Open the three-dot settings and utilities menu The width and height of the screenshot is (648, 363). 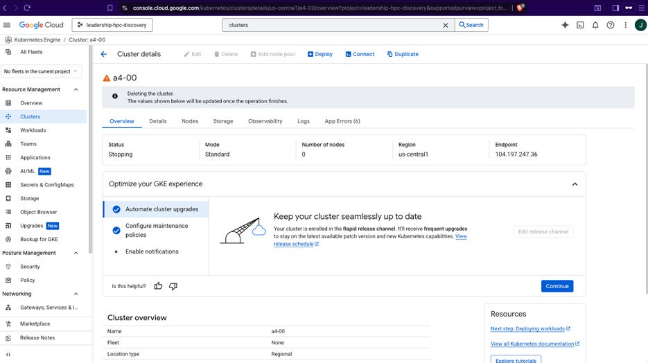click(x=625, y=25)
